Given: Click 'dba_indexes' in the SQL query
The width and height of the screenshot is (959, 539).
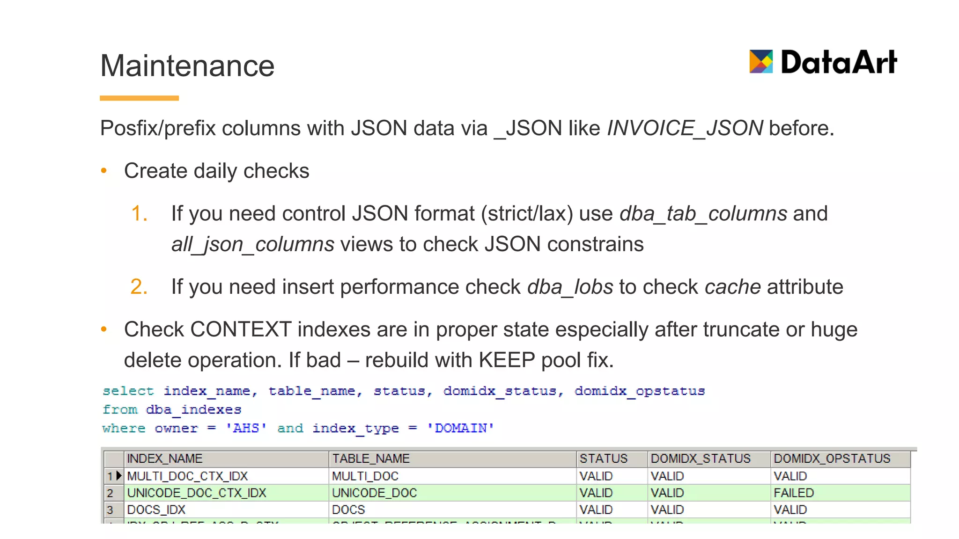Looking at the screenshot, I should pyautogui.click(x=193, y=410).
